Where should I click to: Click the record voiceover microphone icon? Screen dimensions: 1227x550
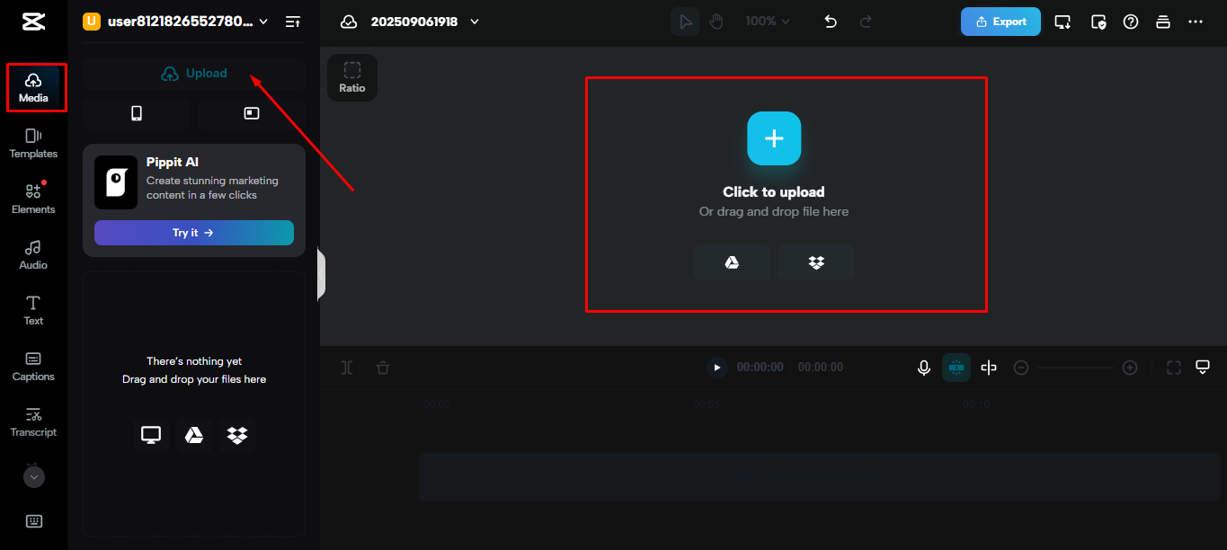[x=924, y=367]
